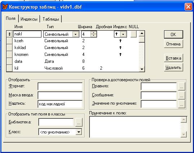
Task: Expand the Класс combo box
Action: coord(79,132)
